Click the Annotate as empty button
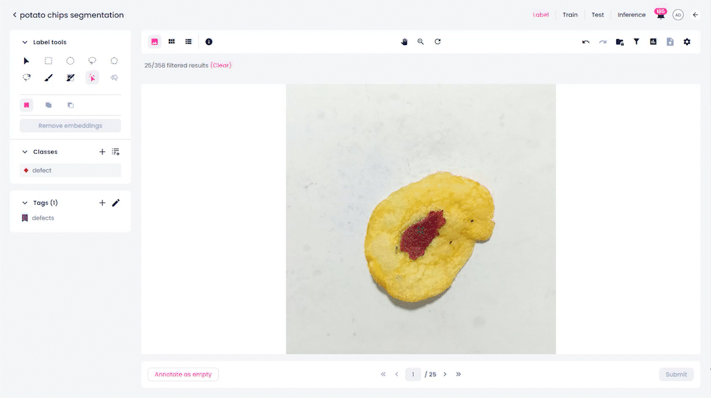 [183, 374]
